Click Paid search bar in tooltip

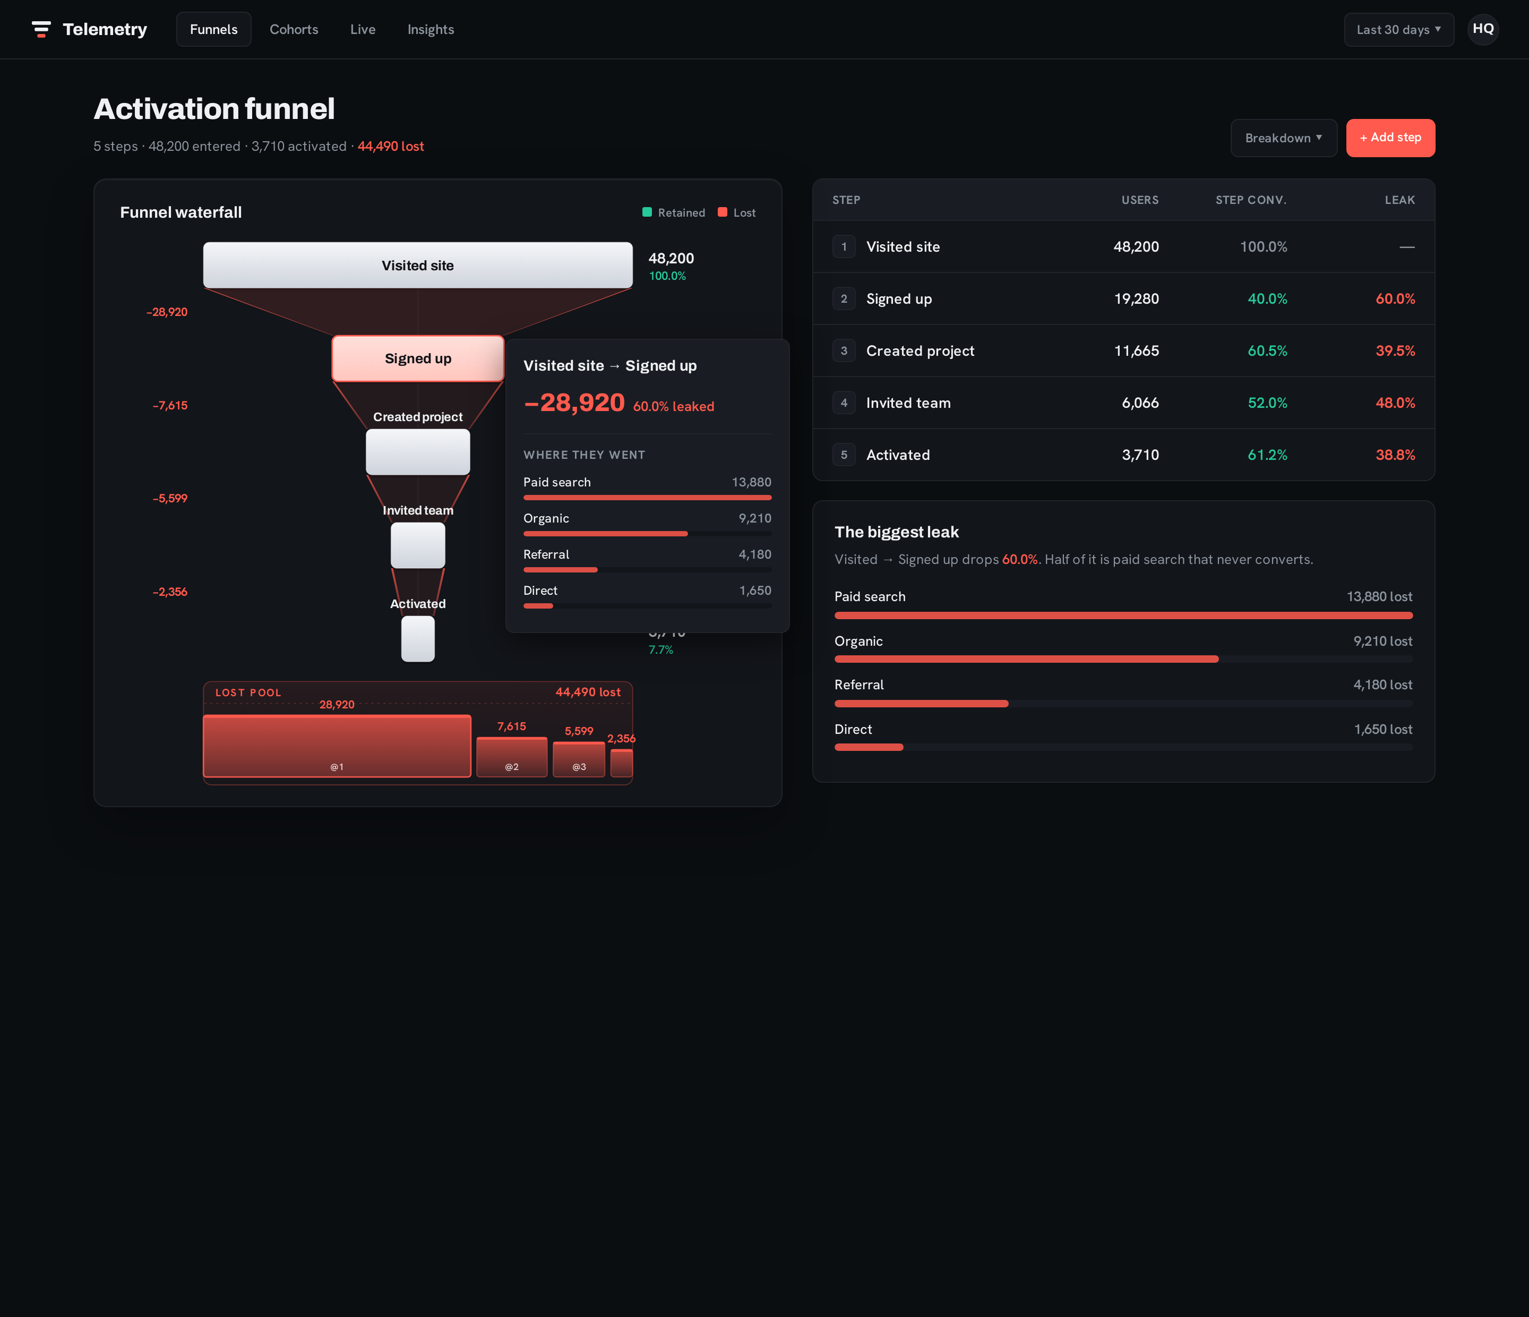point(647,498)
